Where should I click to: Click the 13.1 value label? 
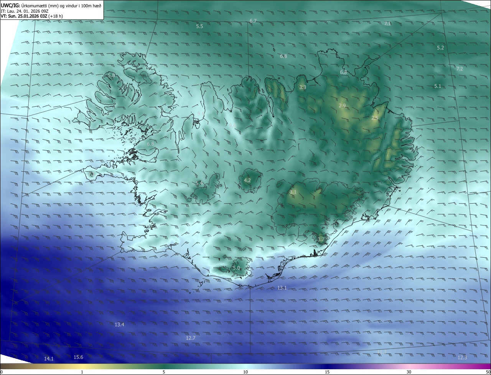[x=282, y=287]
